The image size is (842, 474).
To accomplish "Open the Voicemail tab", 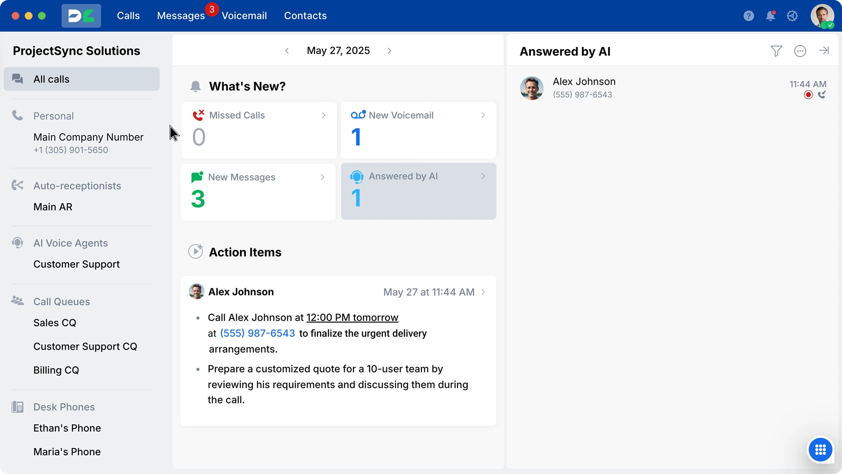I will (x=244, y=16).
